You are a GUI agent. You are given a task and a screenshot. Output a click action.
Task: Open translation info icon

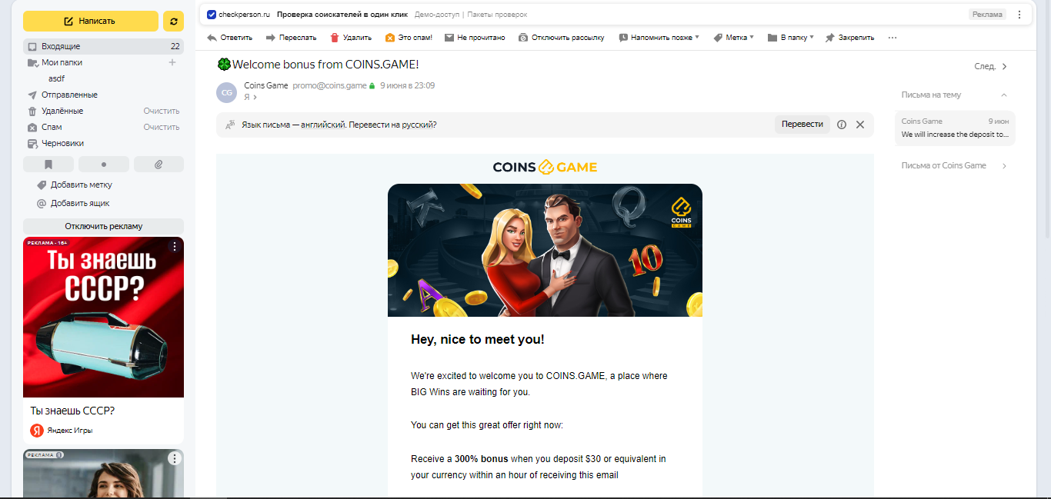(x=842, y=125)
